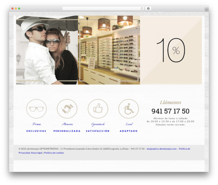Click the cursive Firmas heading
Image resolution: width=218 pixels, height=185 pixels.
37,124
